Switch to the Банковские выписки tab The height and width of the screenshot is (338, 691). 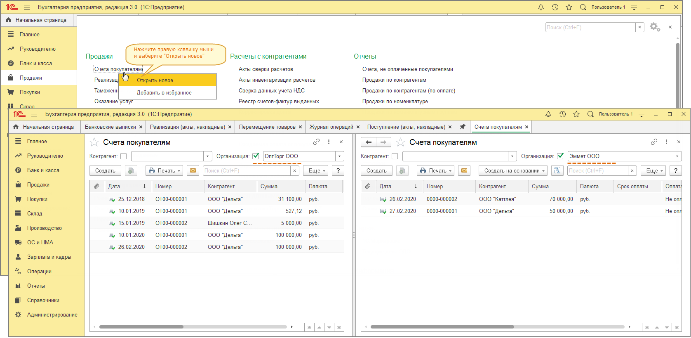click(x=110, y=127)
